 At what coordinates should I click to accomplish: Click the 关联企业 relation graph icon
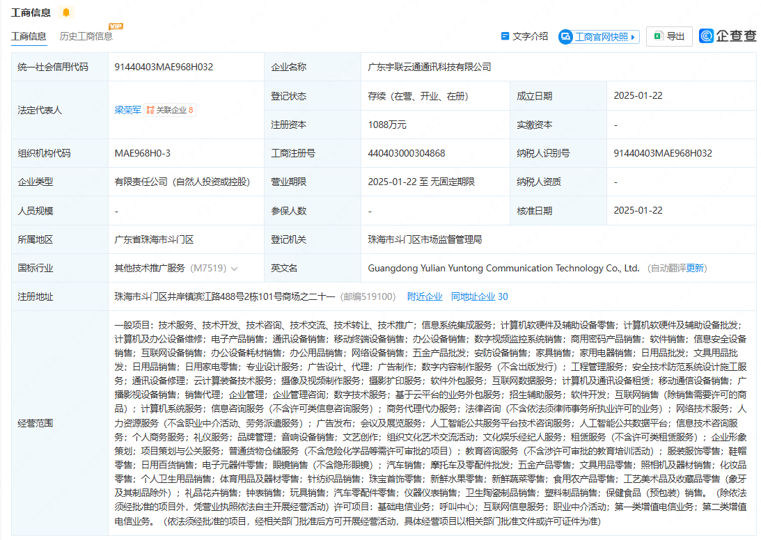click(x=150, y=110)
